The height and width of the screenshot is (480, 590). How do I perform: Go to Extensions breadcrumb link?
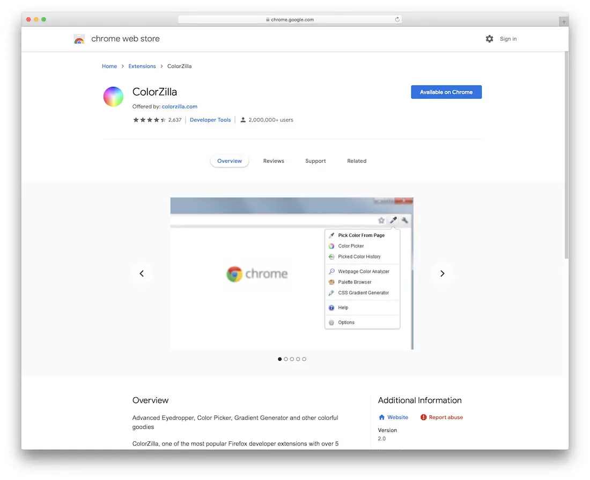[142, 66]
